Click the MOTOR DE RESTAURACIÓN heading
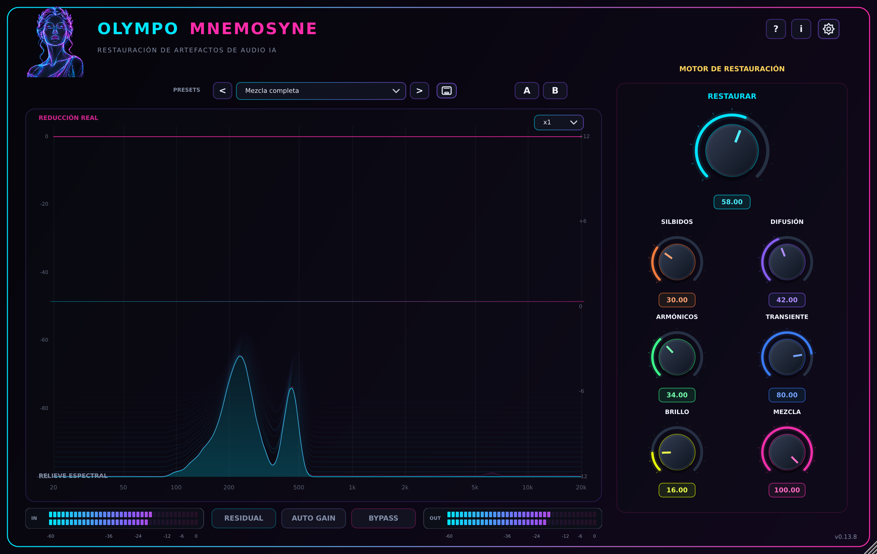The image size is (877, 554). (x=732, y=69)
